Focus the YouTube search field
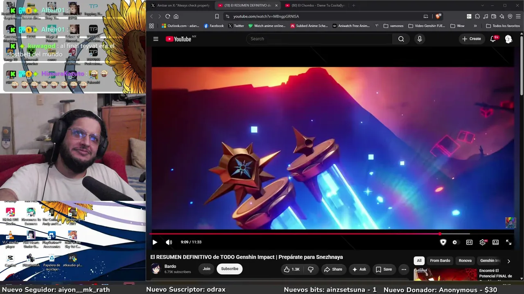 point(319,39)
